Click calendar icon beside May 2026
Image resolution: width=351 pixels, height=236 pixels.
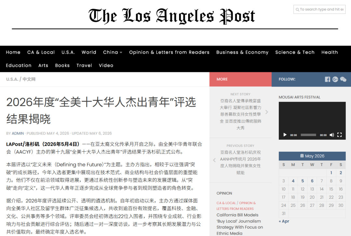pos(302,156)
